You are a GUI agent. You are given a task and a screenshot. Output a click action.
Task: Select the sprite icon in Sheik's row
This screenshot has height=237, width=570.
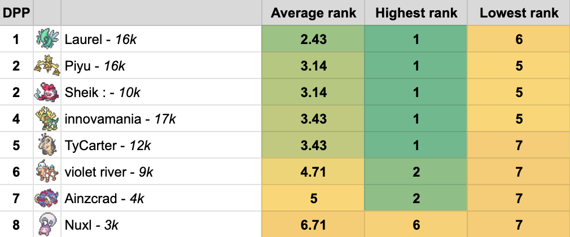[x=45, y=92]
